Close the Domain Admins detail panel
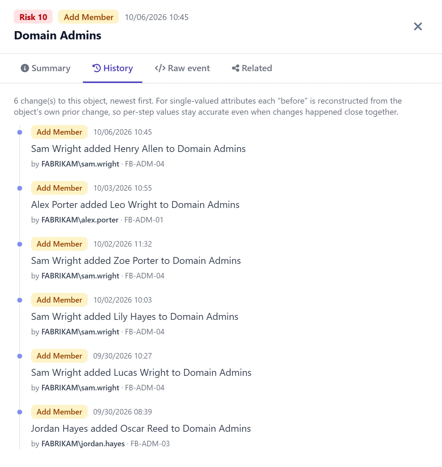Image resolution: width=442 pixels, height=467 pixels. [x=418, y=27]
